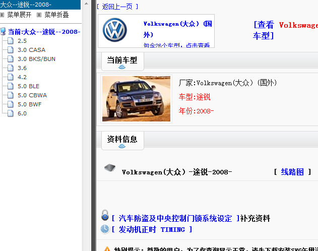Go back with 返回上一页 link
The width and height of the screenshot is (318, 251).
(117, 7)
